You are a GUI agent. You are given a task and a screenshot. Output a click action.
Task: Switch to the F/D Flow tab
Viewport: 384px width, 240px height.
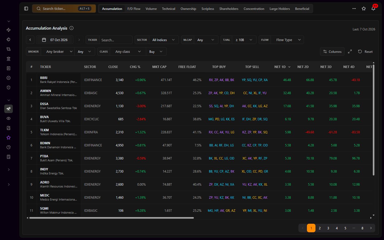(134, 9)
